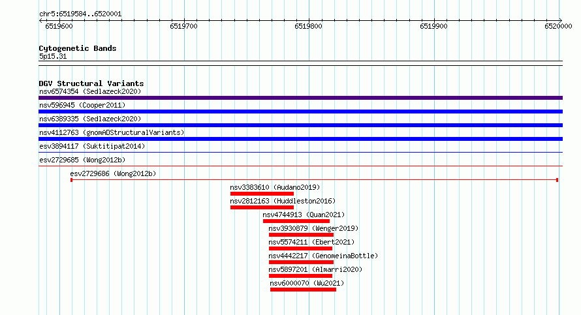The height and width of the screenshot is (315, 581).
Task: Open nsv4744913 (Quan2021) variant label
Action: (304, 215)
